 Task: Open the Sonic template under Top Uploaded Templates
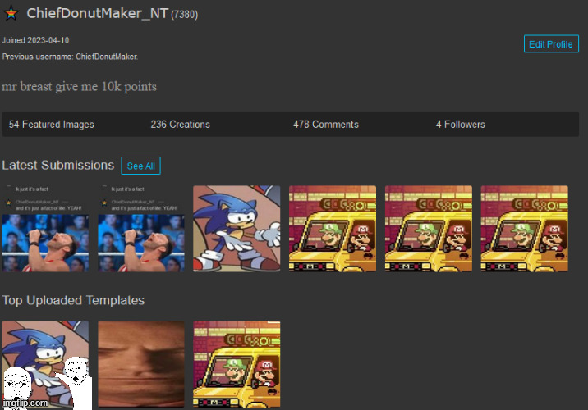coord(45,364)
